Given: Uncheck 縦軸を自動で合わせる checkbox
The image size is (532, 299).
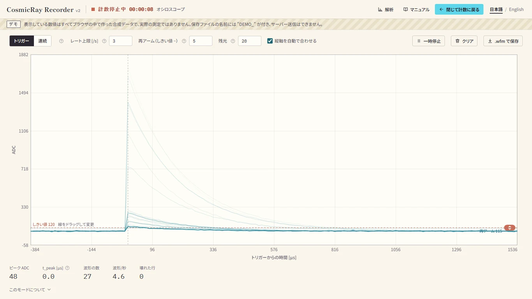Looking at the screenshot, I should coord(270,41).
